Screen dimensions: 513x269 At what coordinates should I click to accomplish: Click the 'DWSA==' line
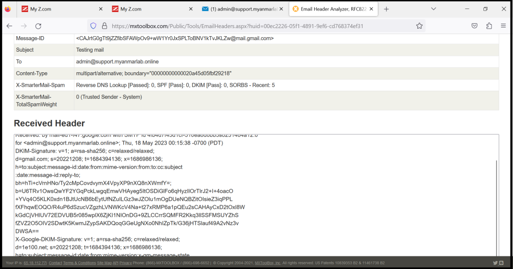[27, 231]
